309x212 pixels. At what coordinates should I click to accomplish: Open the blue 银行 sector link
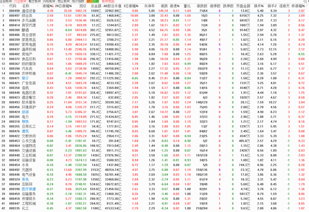pos(25,78)
